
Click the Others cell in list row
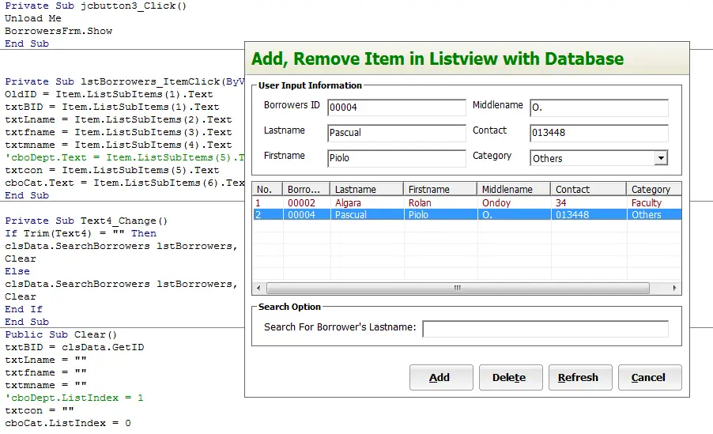click(646, 215)
